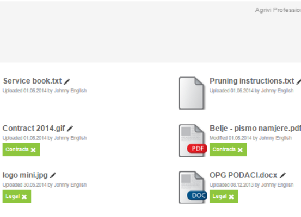Remove Contracts tag from Contract 2014.gif
The width and height of the screenshot is (301, 217).
click(x=33, y=150)
